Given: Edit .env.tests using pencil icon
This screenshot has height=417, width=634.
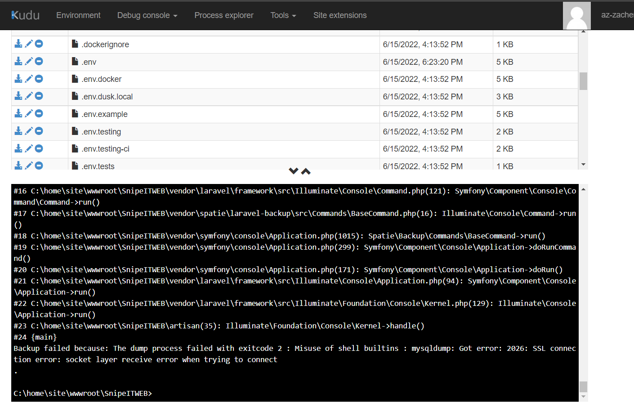Looking at the screenshot, I should click(x=29, y=165).
